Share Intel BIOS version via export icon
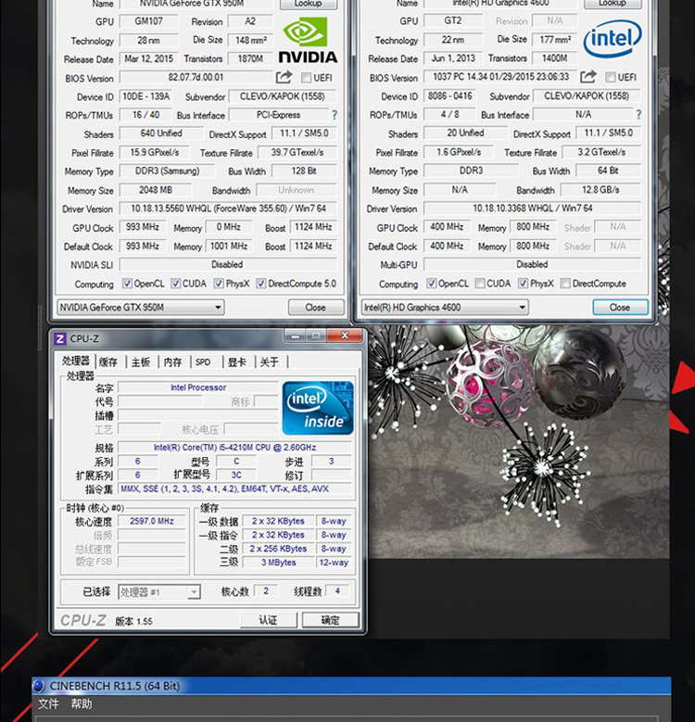 click(588, 76)
